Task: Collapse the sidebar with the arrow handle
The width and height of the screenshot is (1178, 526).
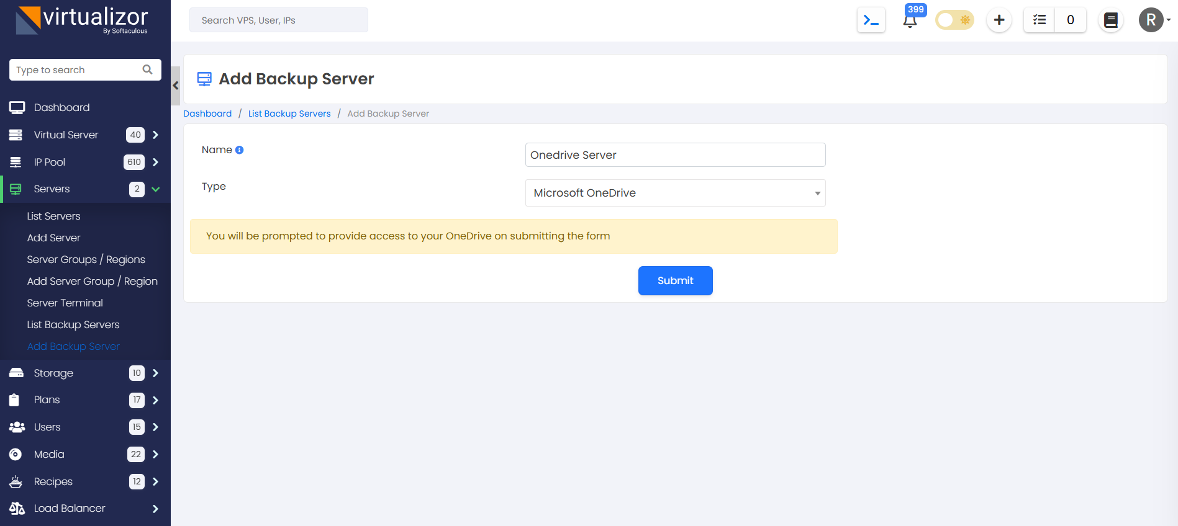Action: tap(176, 86)
